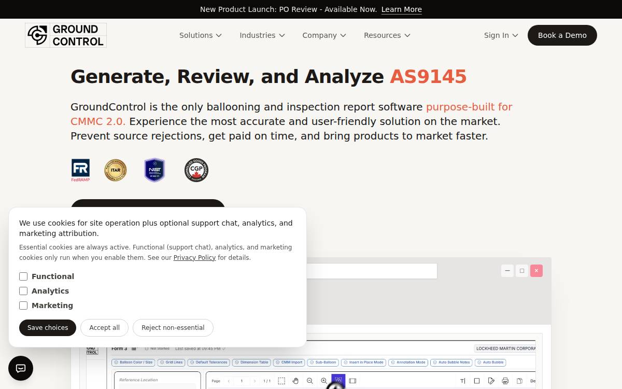Click the FedRAMP badge

click(x=80, y=170)
